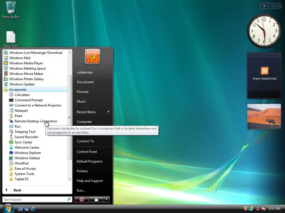This screenshot has height=213, width=285.
Task: Click the user account picture
Action: click(92, 57)
